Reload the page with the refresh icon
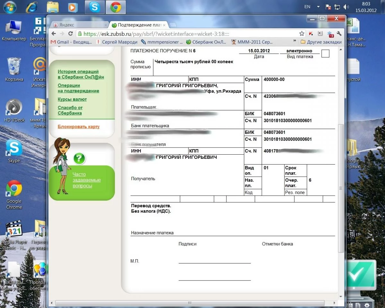The height and width of the screenshot is (308, 385). (71, 34)
